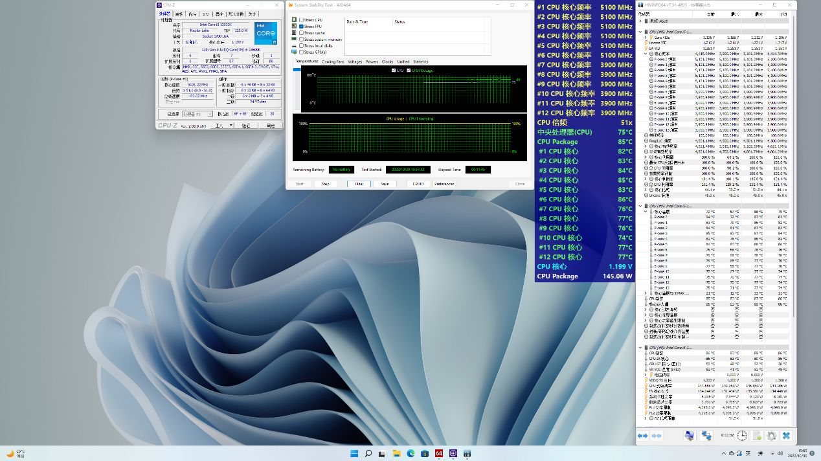This screenshot has width=821, height=461.
Task: Click HWiNFO left-right expand arrows icon
Action: (x=642, y=436)
